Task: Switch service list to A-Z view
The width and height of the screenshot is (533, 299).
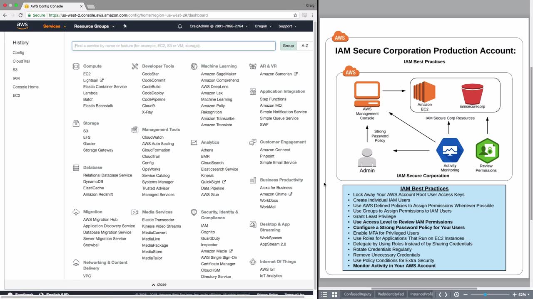Action: tap(305, 46)
